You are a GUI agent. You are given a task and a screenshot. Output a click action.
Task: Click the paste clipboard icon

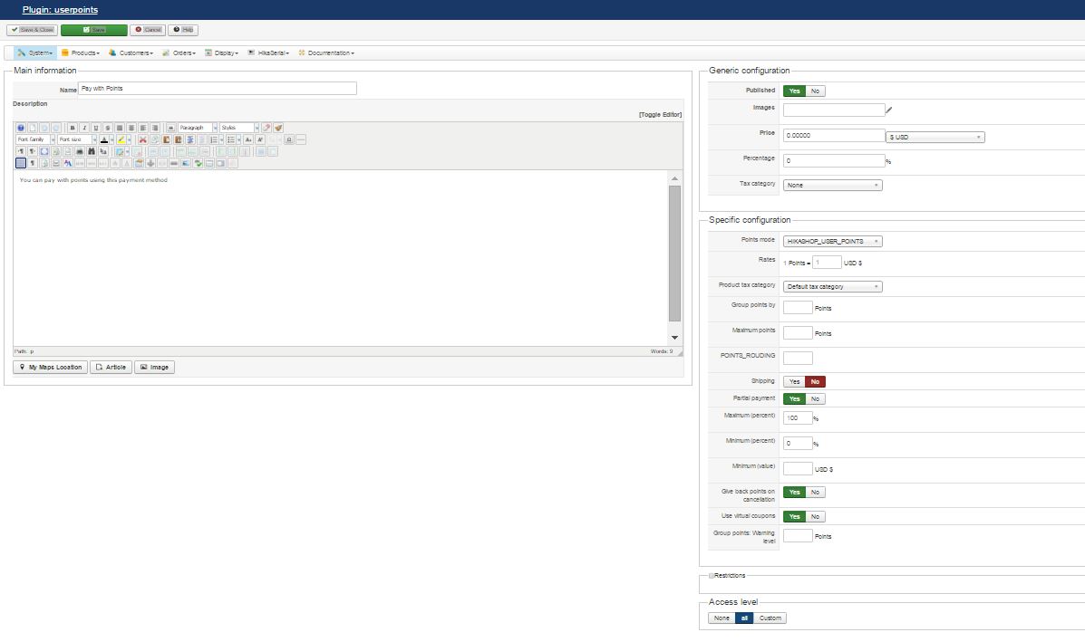point(167,139)
